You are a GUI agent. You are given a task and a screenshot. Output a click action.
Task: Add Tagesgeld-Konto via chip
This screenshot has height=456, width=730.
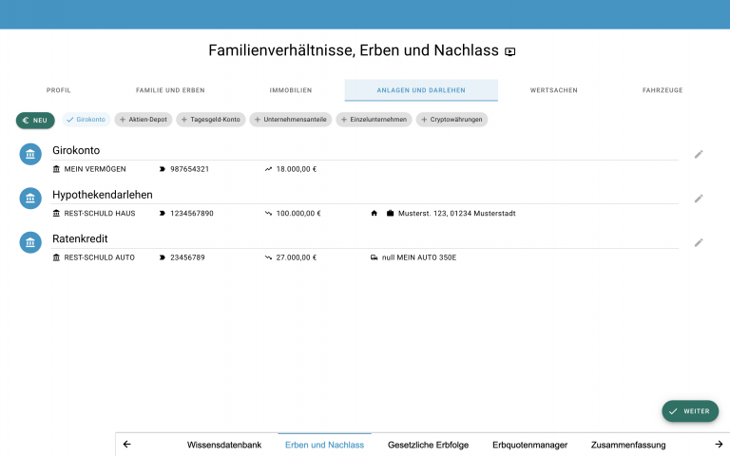211,120
